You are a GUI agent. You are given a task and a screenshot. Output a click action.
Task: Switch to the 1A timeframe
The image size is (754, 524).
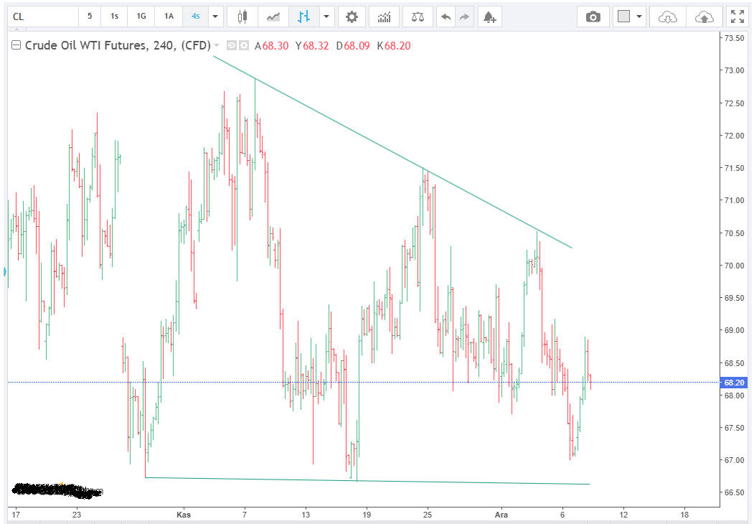tap(169, 16)
